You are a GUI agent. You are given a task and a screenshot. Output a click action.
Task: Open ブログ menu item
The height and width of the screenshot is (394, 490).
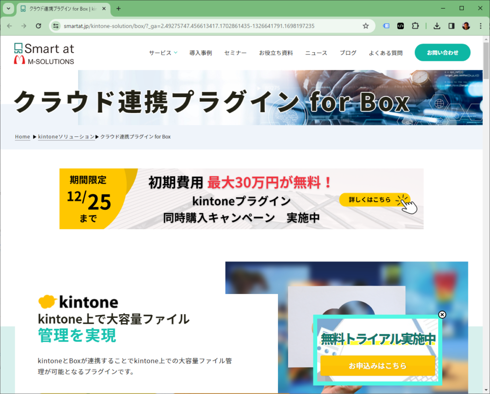point(348,53)
